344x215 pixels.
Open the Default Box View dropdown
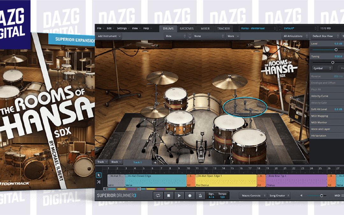325,36
